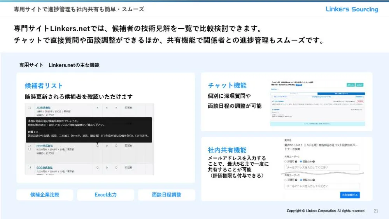Image resolution: width=389 pixels, height=219 pixels.
Task: Open the JJJ株式会社 company link in row 15
Action: [x=44, y=108]
